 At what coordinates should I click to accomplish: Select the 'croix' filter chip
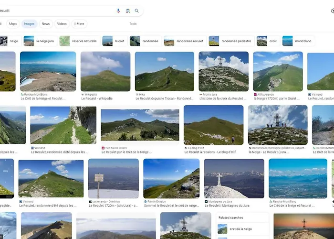tap(268, 41)
